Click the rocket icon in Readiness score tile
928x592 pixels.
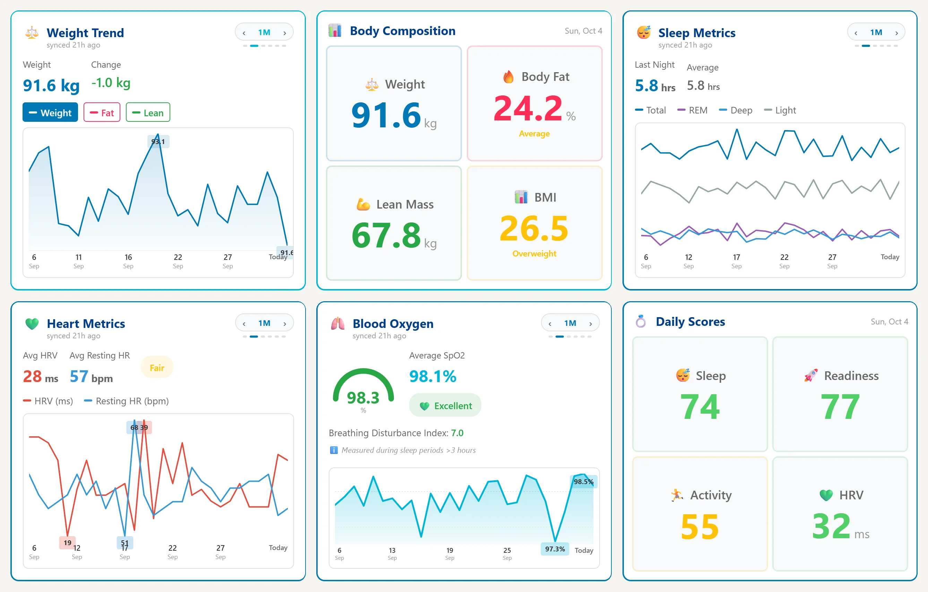coord(811,376)
